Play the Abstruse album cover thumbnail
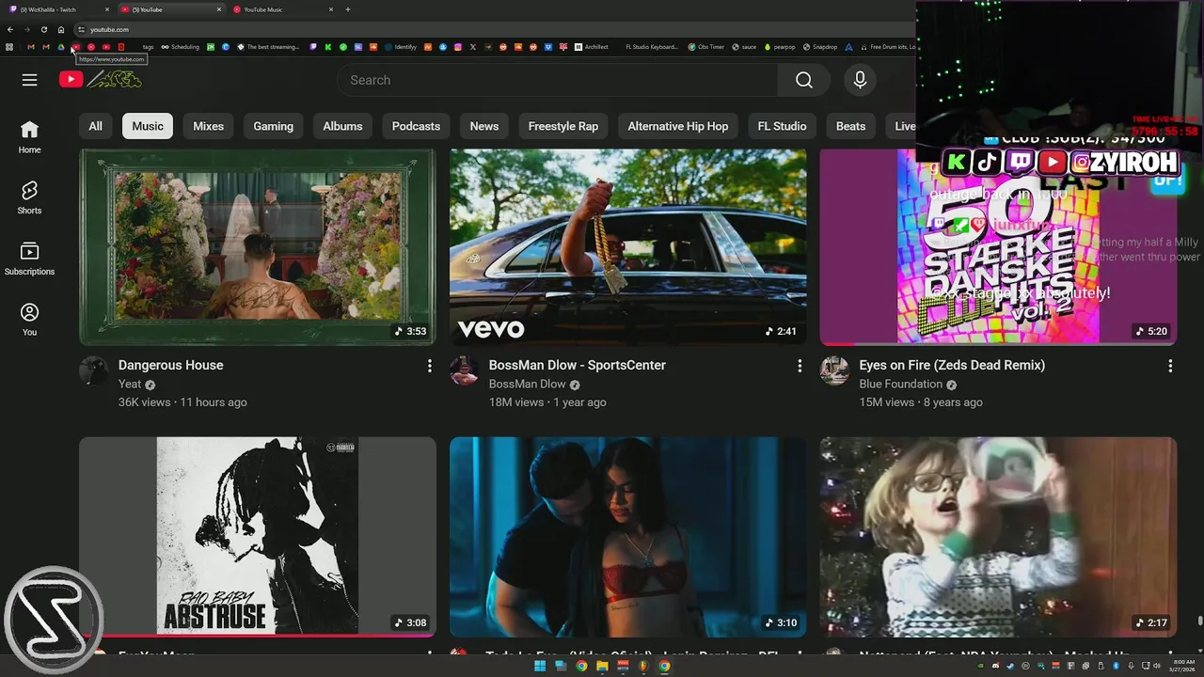The image size is (1204, 677). click(x=258, y=537)
